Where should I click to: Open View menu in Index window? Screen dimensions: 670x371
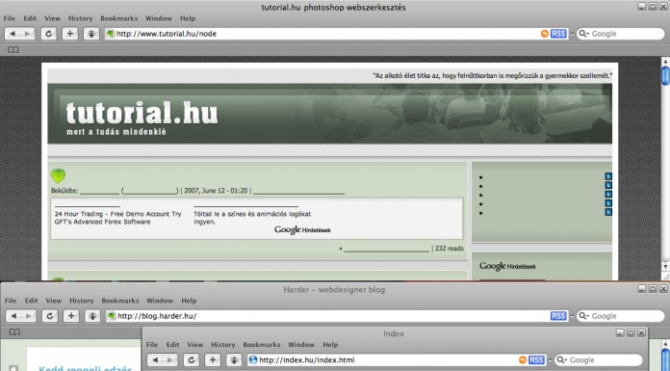tap(194, 344)
